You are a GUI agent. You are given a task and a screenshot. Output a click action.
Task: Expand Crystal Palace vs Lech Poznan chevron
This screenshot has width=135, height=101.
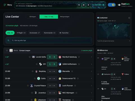click(x=91, y=86)
